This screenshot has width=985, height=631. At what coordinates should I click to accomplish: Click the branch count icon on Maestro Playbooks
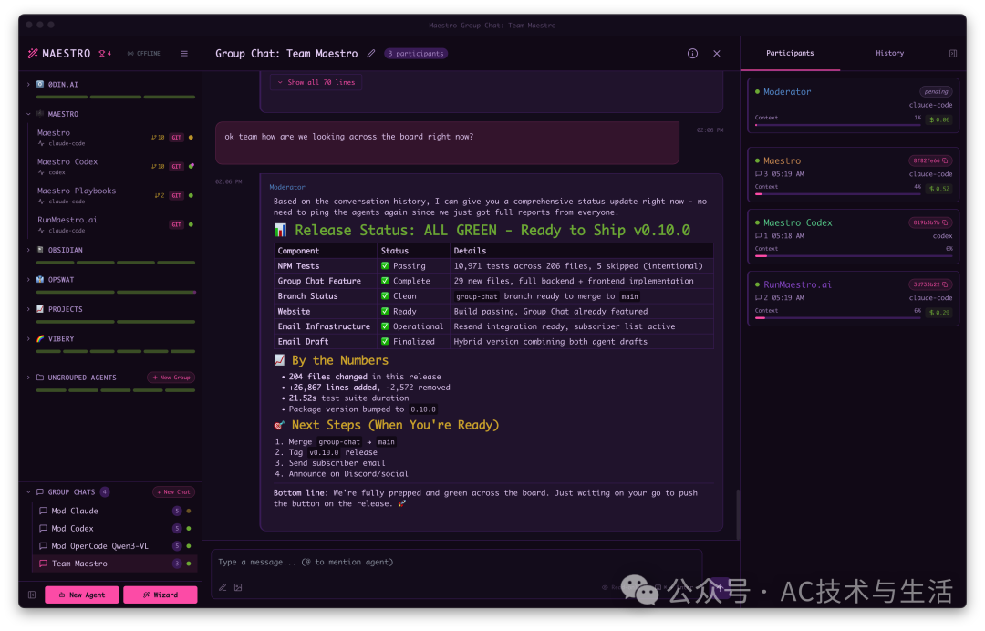(160, 195)
